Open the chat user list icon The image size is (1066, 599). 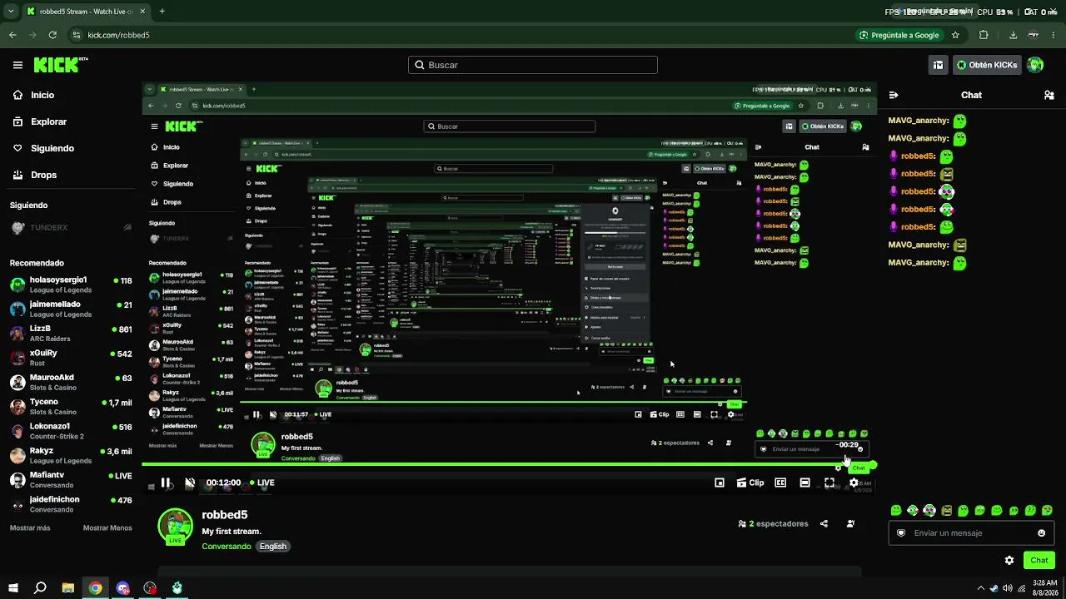[1049, 95]
